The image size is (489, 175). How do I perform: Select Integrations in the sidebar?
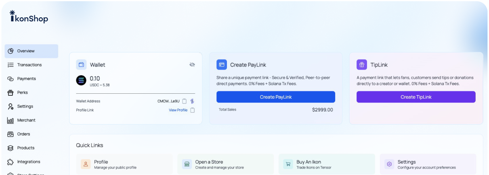coord(31,162)
